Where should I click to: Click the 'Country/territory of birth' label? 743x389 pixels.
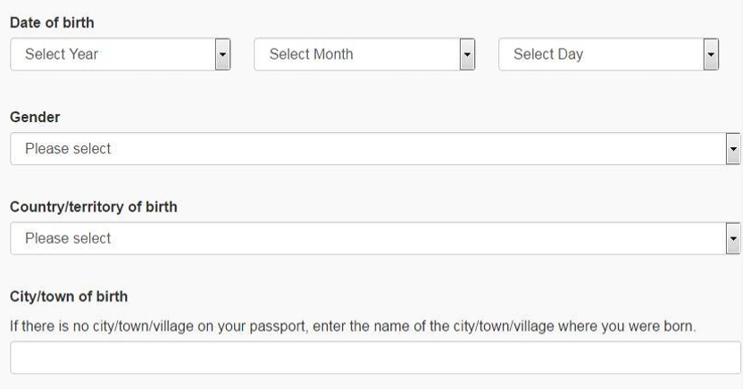click(x=93, y=207)
